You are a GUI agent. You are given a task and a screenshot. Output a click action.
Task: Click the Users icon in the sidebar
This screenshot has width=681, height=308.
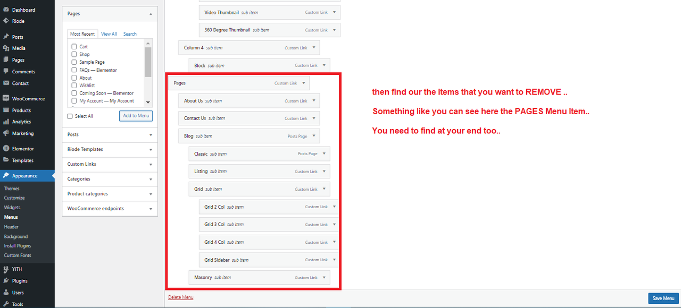(6, 292)
